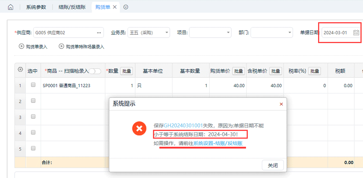Viewport: 363px width, 178px height.
Task: Click the 供应商 input field
Action: [69, 33]
